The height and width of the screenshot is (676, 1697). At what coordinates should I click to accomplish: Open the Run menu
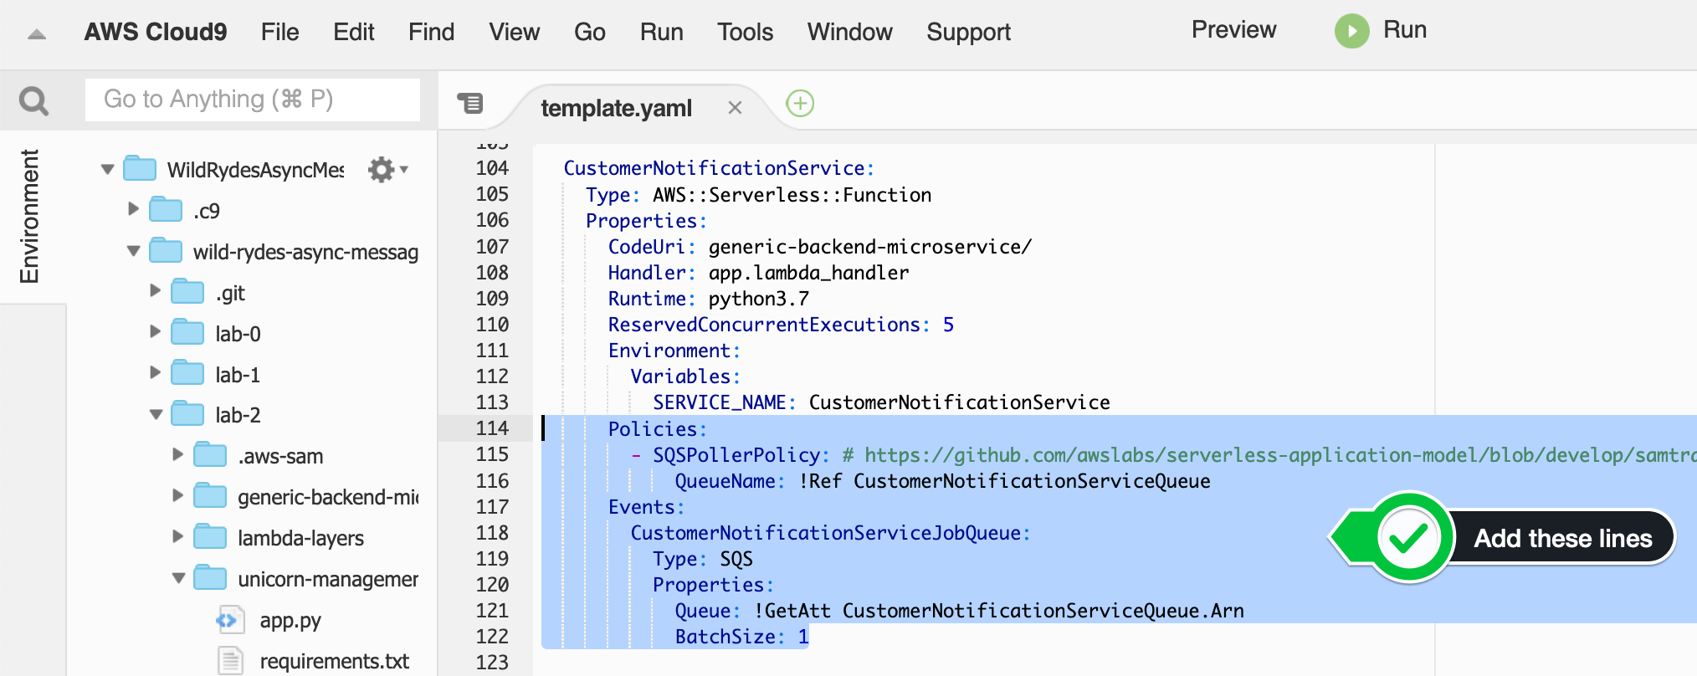[x=662, y=32]
